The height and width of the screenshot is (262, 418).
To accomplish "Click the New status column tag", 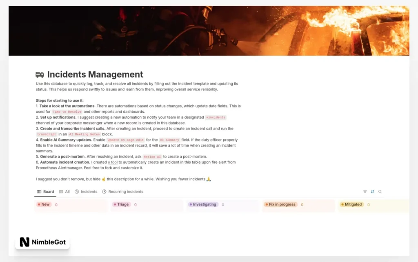I will (43, 204).
